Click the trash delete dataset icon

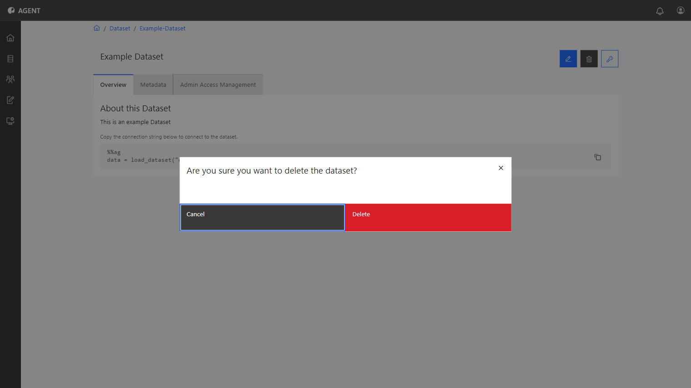(x=589, y=59)
